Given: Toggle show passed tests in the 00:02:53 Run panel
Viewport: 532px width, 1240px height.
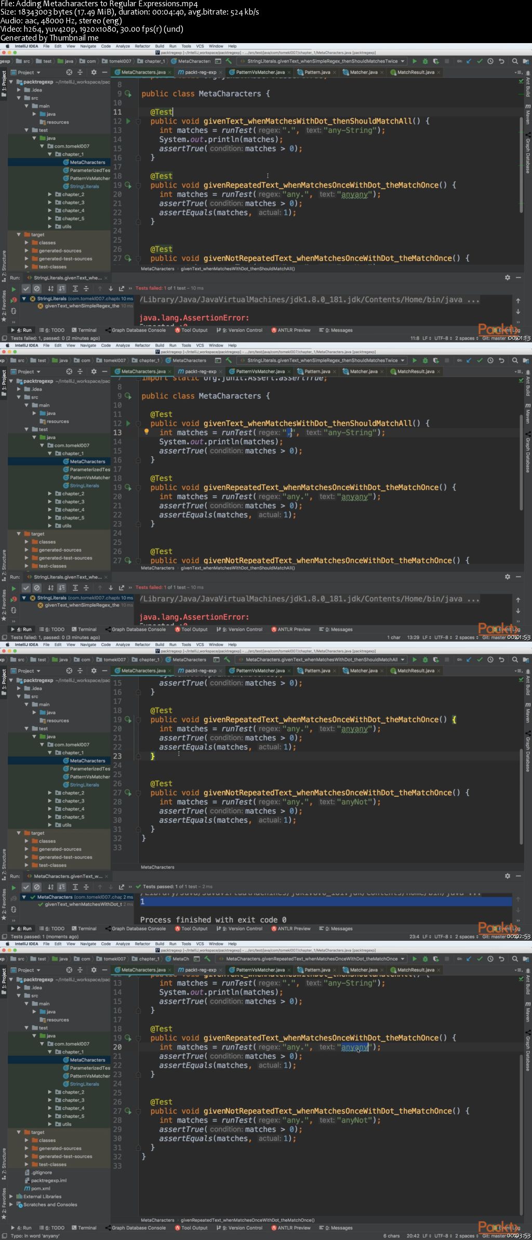Looking at the screenshot, I should 26,887.
